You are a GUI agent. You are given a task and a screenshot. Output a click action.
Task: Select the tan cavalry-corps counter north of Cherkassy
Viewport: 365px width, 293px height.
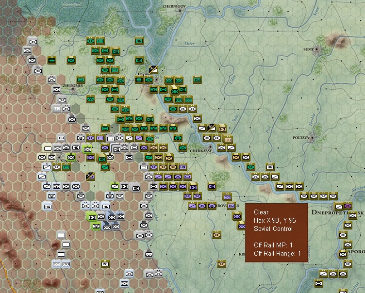tap(228, 140)
